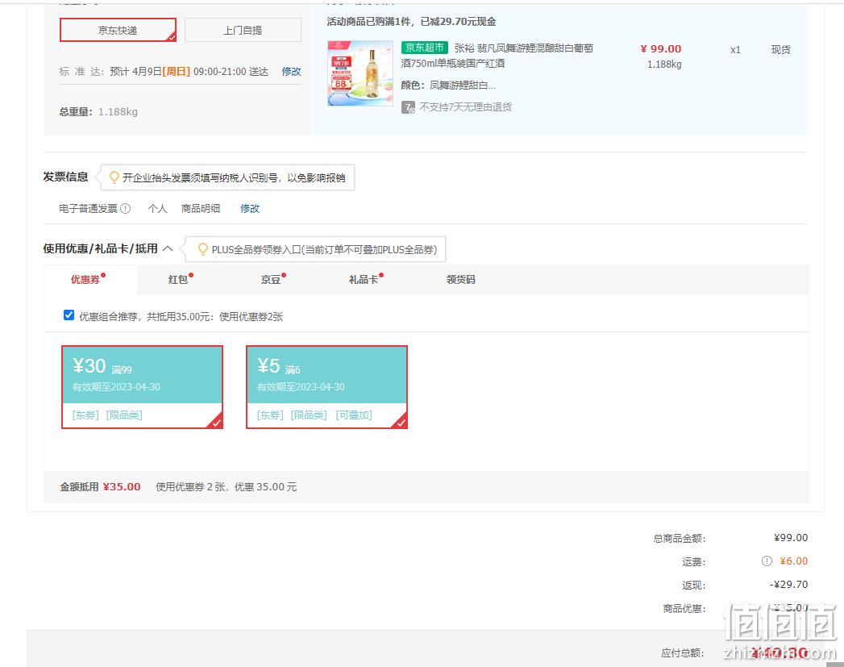Open PLUS全品券领券入口 tip link
Viewport: 844px width, 667px height.
(324, 250)
